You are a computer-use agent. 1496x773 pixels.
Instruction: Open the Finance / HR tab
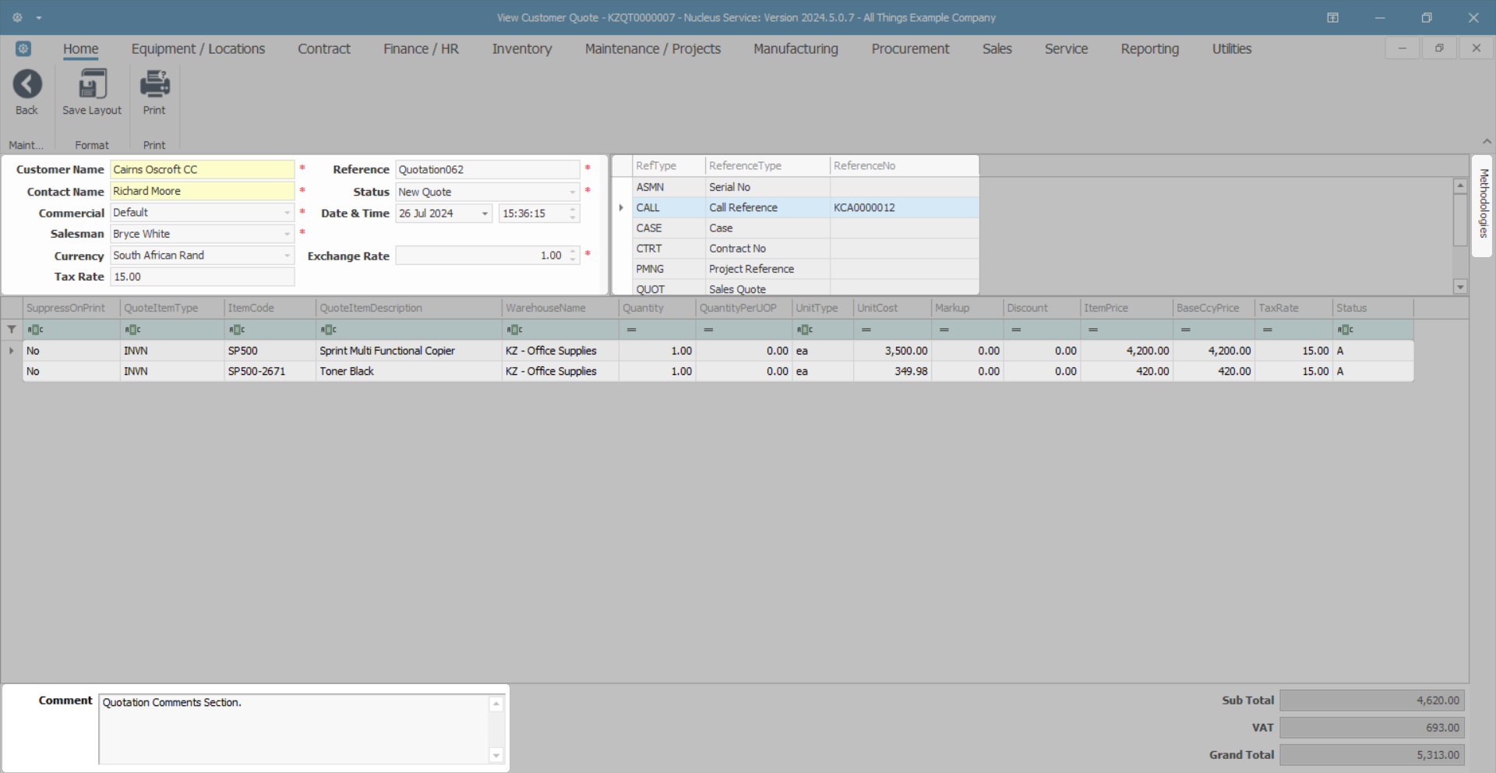421,48
